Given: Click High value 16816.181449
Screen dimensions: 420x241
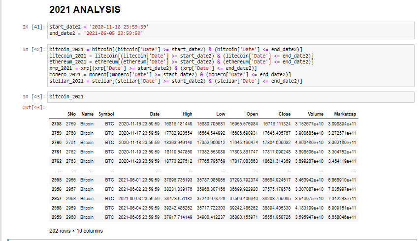Looking at the screenshot, I should tap(178, 124).
